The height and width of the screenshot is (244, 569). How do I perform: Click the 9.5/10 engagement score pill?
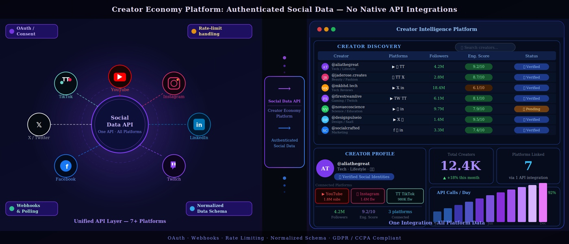[x=479, y=120]
